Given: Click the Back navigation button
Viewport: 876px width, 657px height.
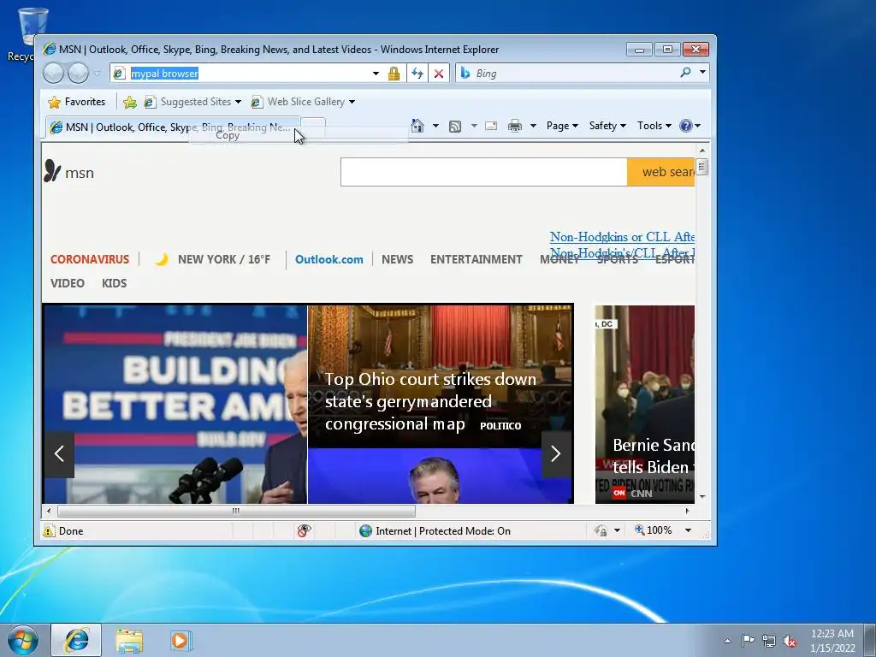Looking at the screenshot, I should point(54,74).
